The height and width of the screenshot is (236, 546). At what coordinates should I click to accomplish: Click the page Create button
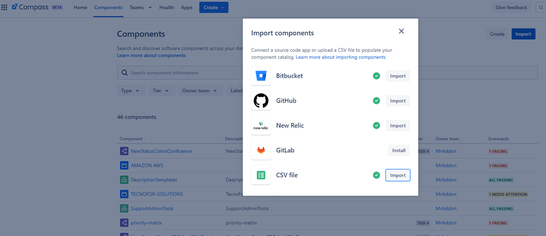coord(497,34)
